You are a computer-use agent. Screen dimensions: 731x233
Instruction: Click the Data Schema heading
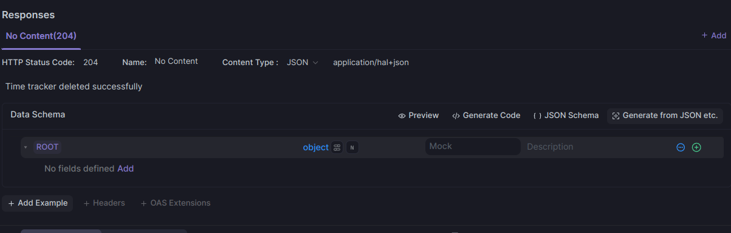coord(38,114)
